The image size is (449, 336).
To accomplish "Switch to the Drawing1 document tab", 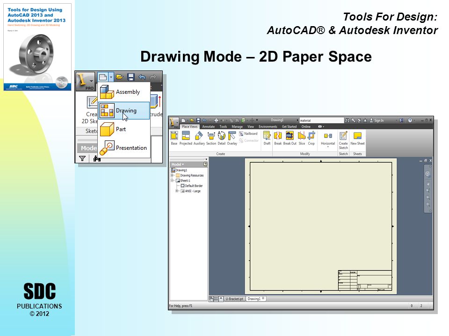I will 256,299.
